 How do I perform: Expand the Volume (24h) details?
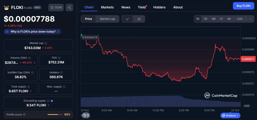(35, 62)
